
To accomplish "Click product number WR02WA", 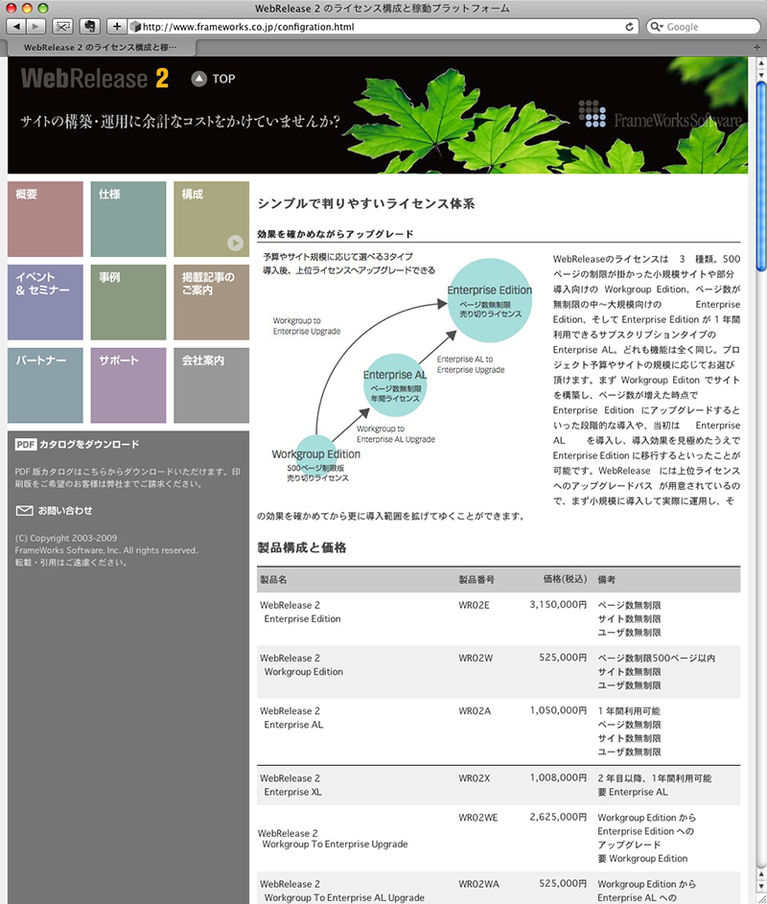I will tap(478, 884).
